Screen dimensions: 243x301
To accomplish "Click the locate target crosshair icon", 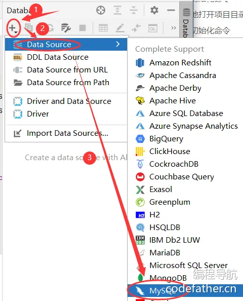I will 101,10.
